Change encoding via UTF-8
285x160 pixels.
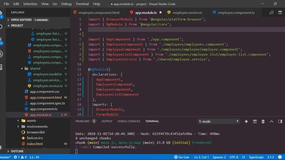pyautogui.click(x=234, y=157)
